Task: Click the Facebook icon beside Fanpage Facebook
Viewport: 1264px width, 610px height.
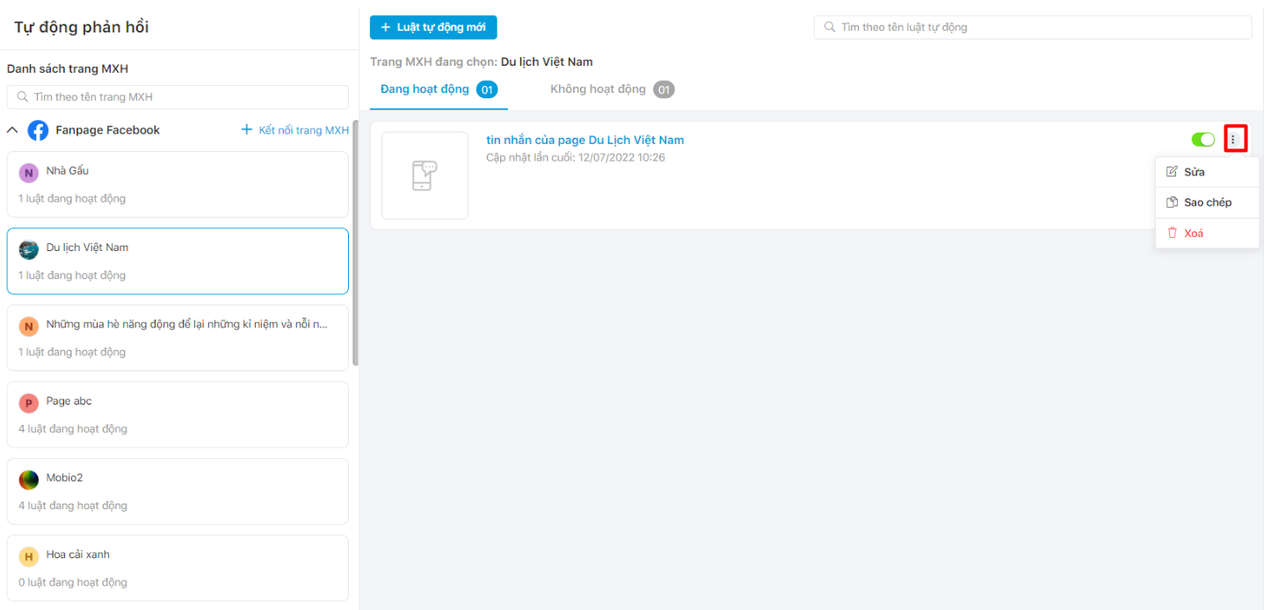Action: (x=38, y=130)
